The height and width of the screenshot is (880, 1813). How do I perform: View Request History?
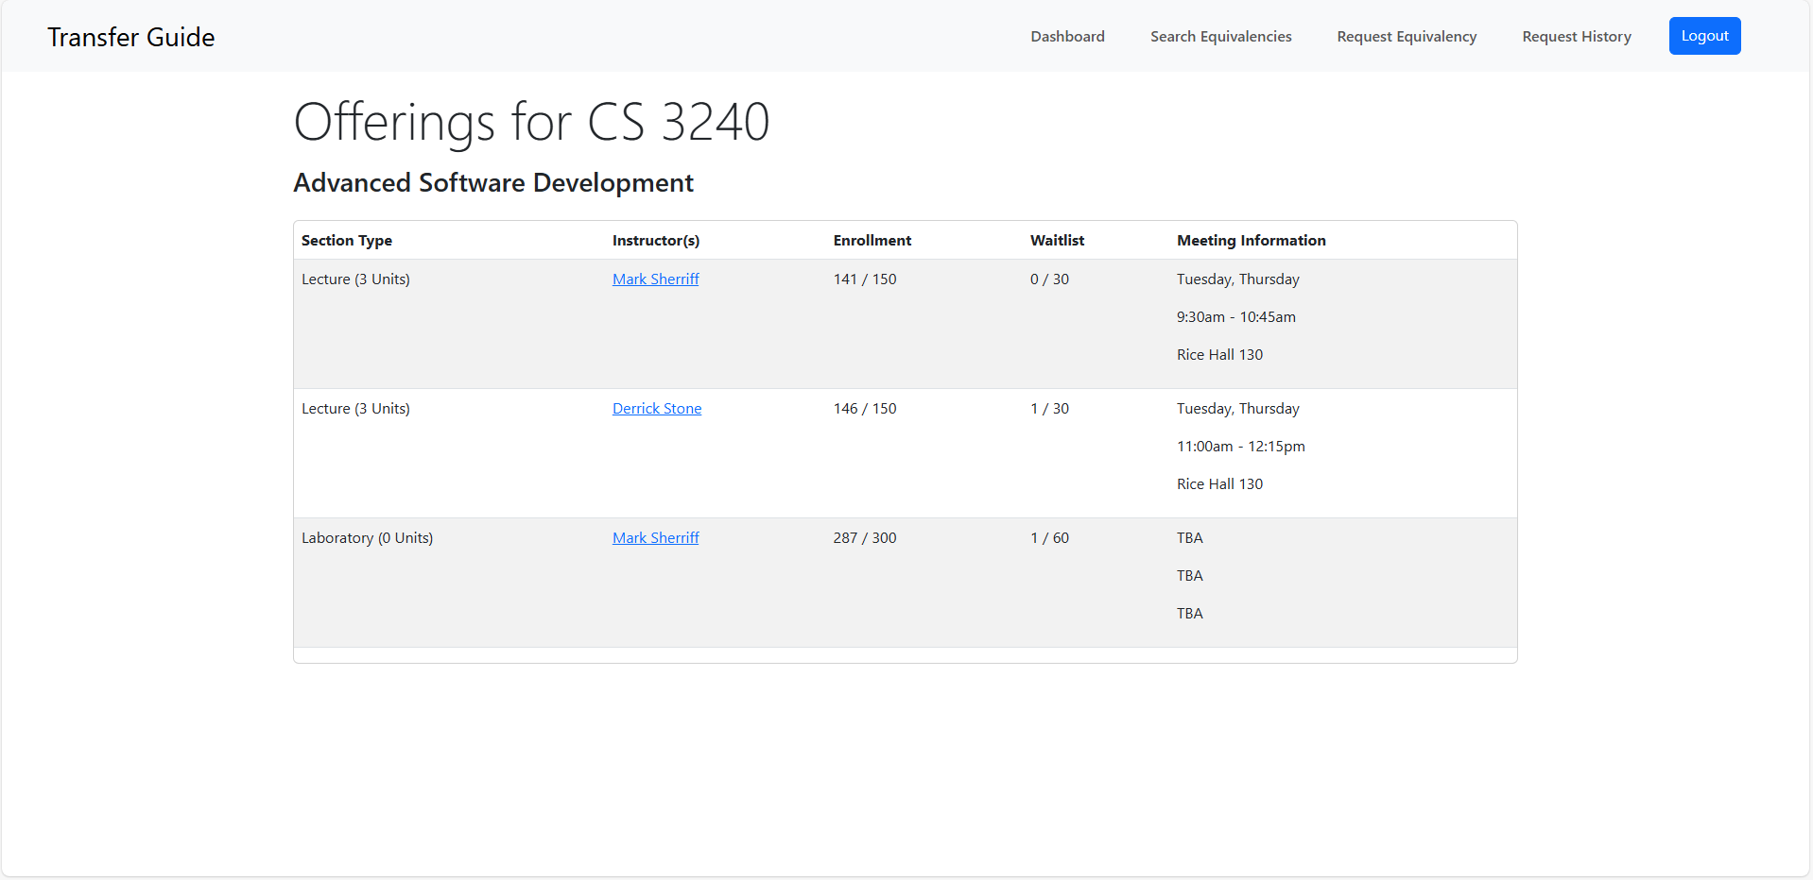tap(1576, 36)
